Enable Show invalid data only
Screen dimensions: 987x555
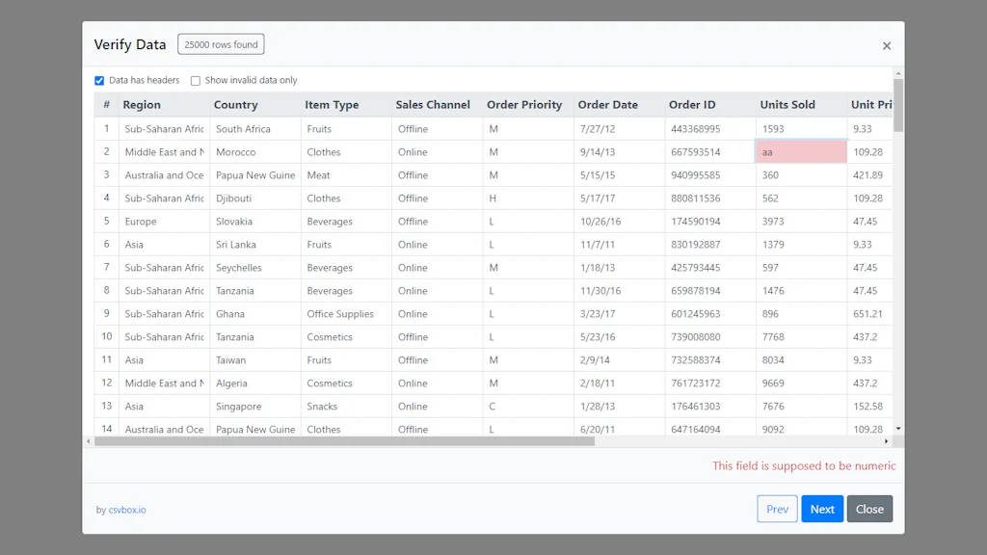[x=196, y=80]
